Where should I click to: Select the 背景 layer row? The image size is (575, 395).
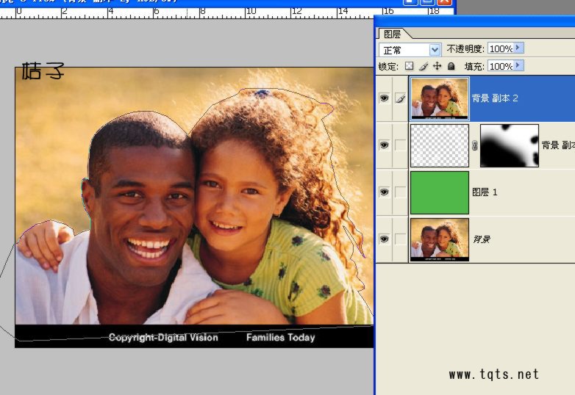475,239
